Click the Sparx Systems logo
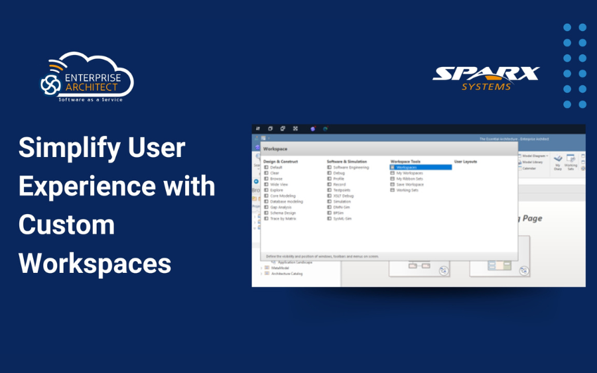The height and width of the screenshot is (373, 597). point(486,78)
